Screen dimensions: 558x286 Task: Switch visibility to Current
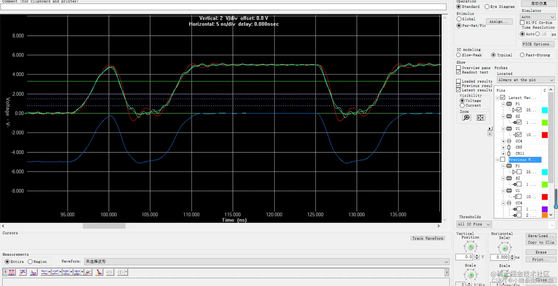pyautogui.click(x=462, y=106)
